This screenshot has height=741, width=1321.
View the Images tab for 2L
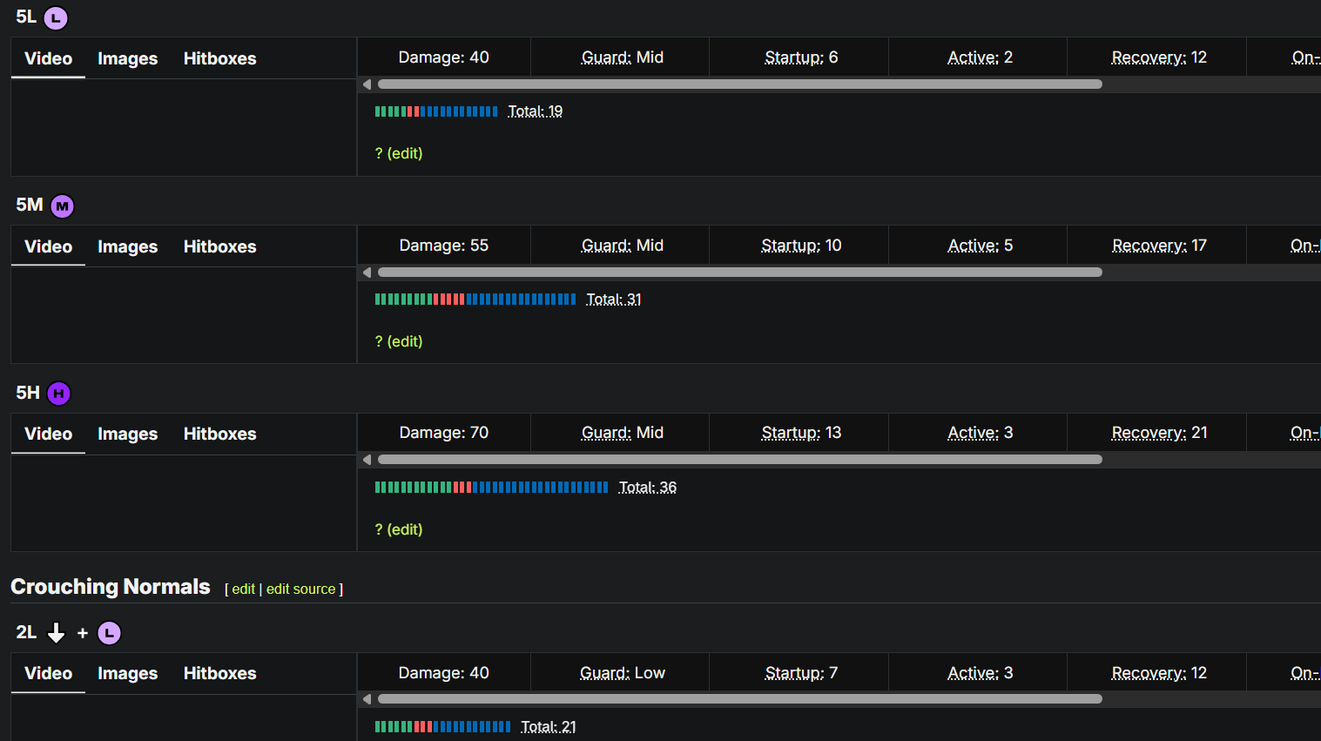click(128, 673)
